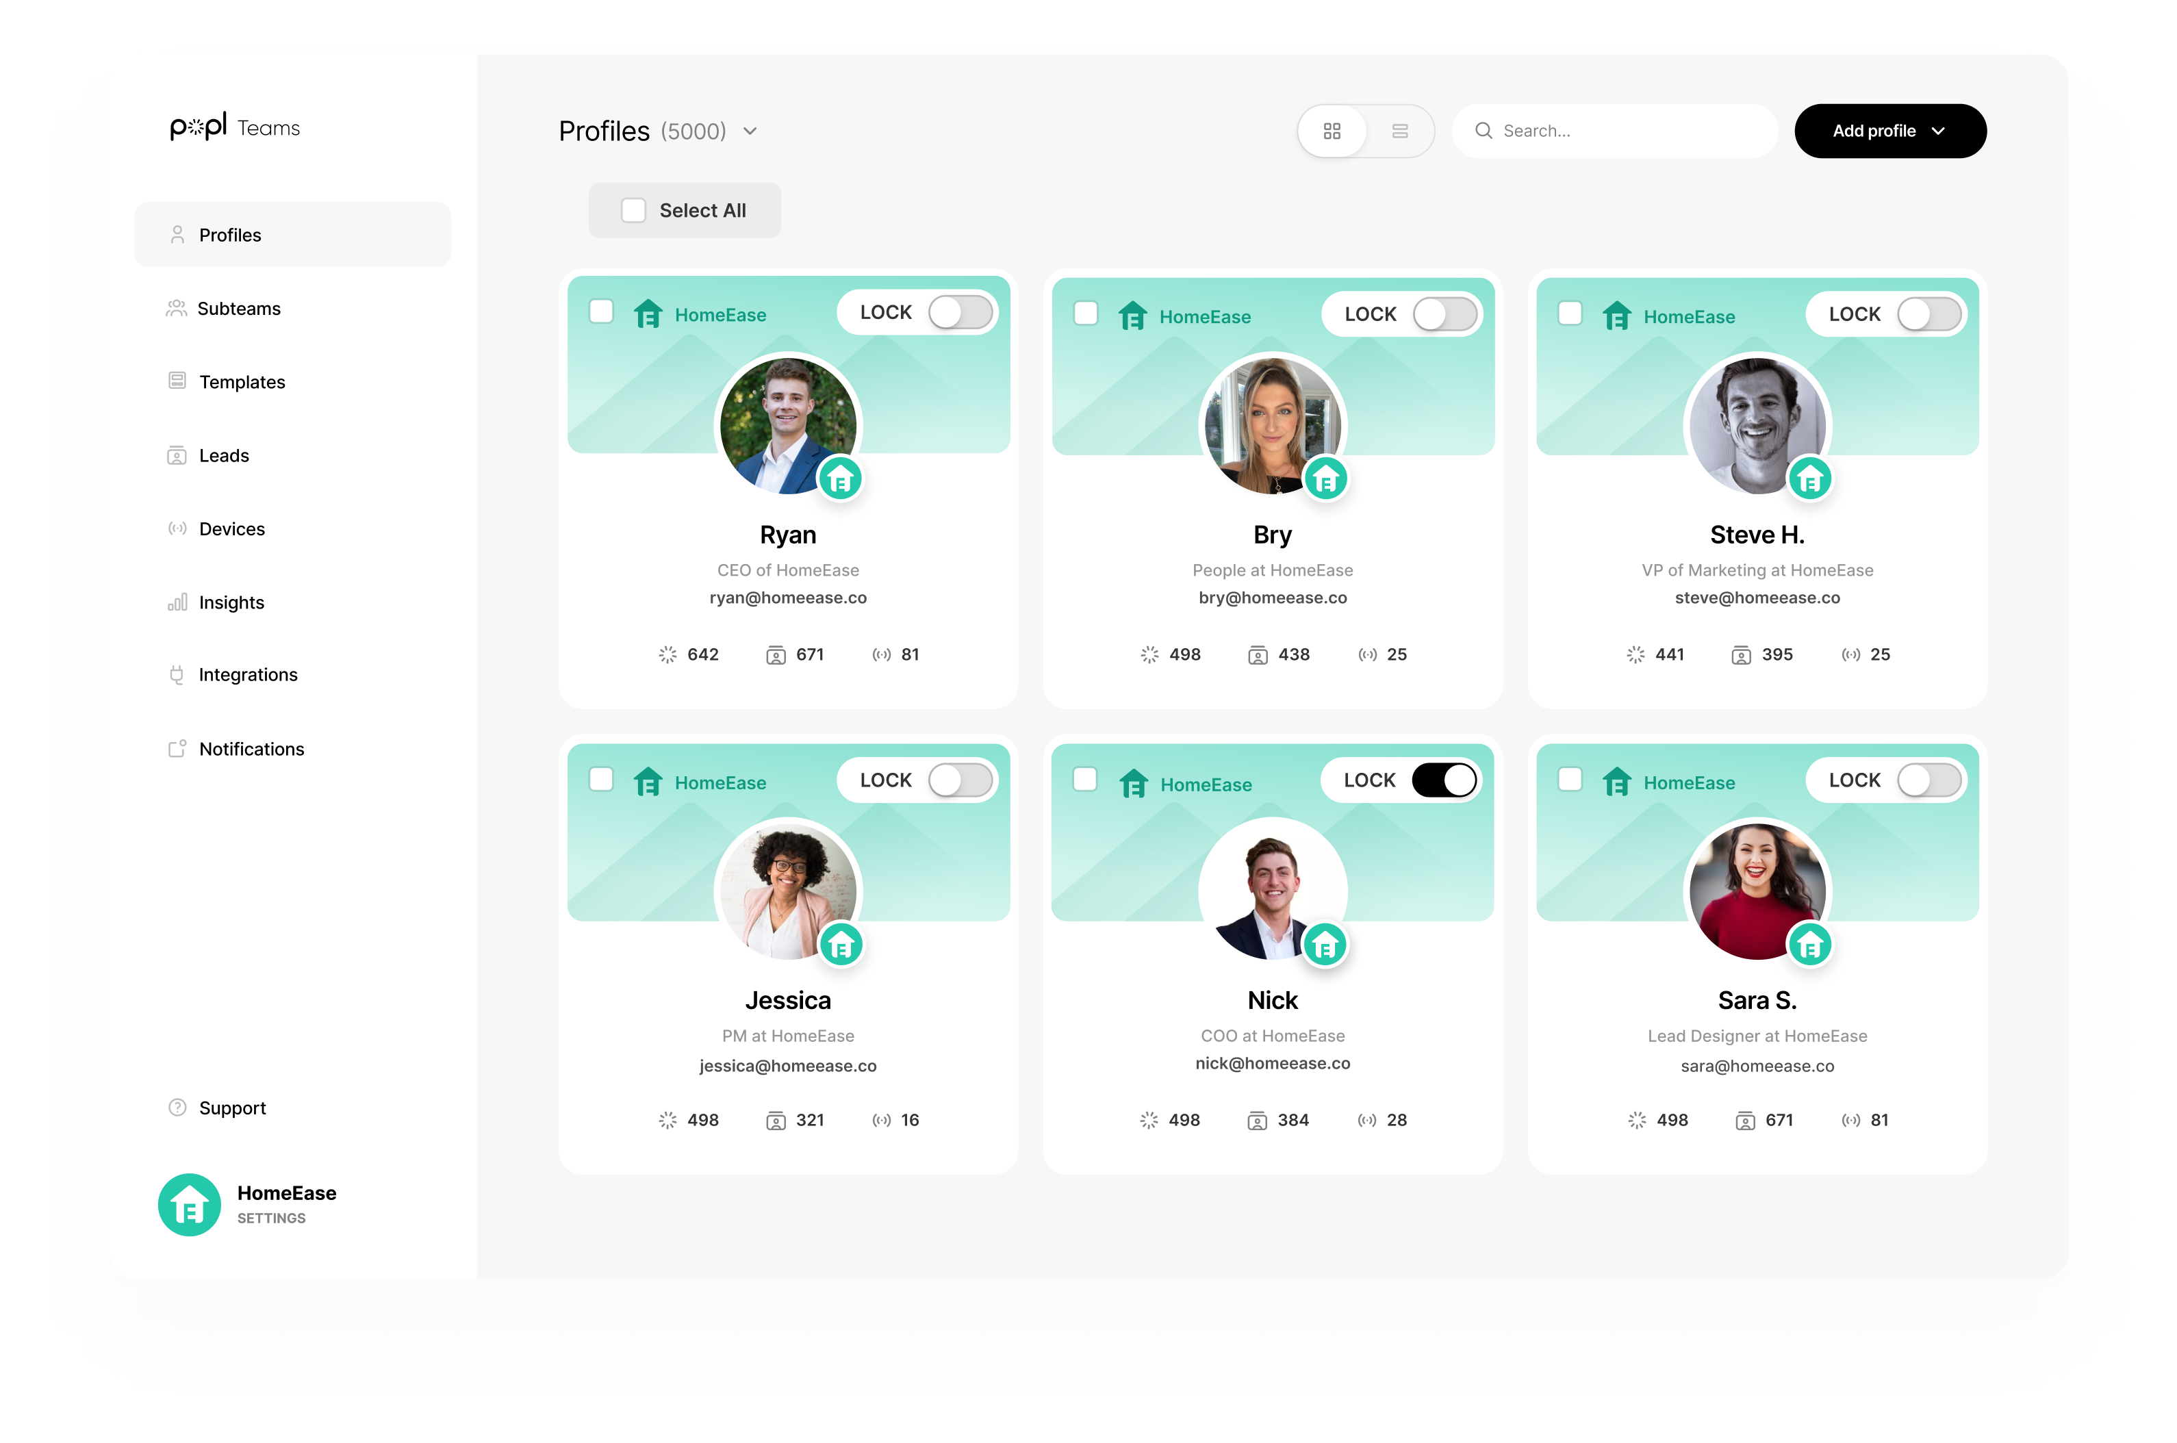Viewport: 2177px width, 1443px height.
Task: Turn off Nick's profile lock
Action: 1444,780
